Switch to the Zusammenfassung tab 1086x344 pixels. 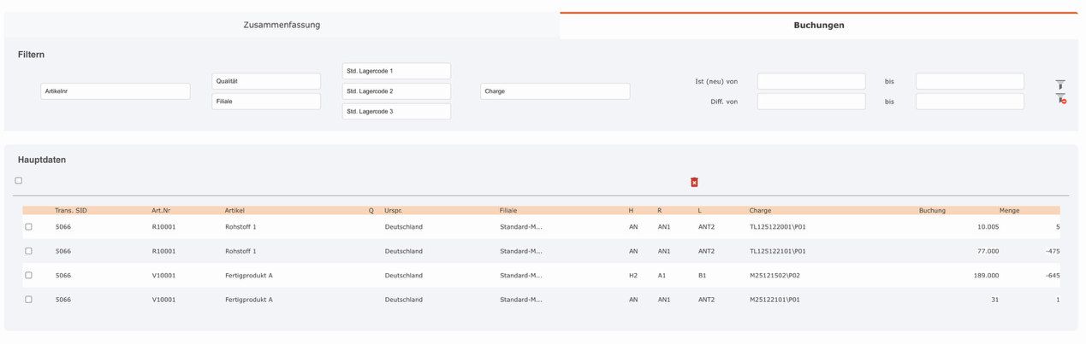[282, 26]
